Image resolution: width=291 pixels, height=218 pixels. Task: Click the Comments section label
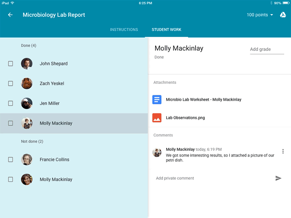tap(163, 135)
